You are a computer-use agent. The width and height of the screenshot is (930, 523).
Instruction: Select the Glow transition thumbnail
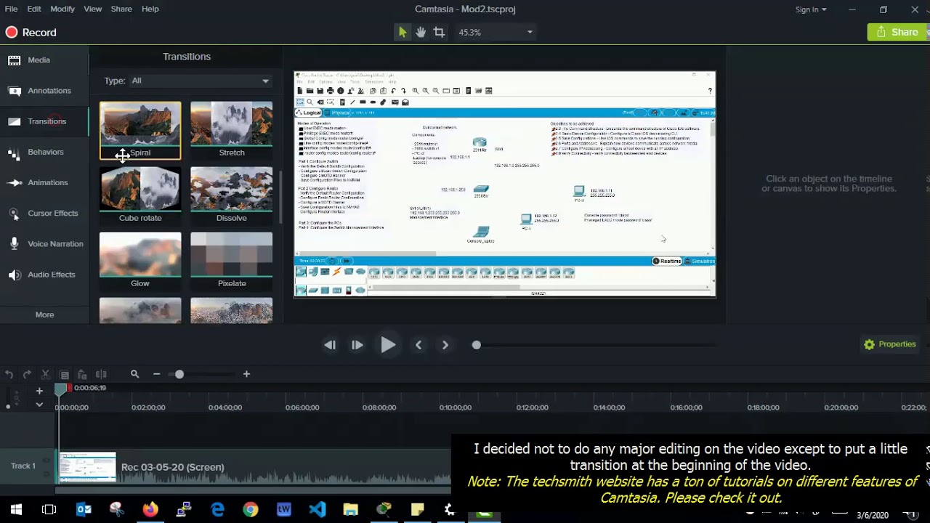coord(140,261)
